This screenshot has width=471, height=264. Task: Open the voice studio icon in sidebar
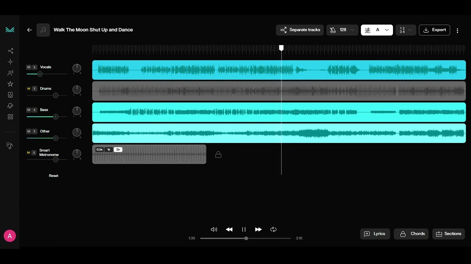[x=10, y=73]
